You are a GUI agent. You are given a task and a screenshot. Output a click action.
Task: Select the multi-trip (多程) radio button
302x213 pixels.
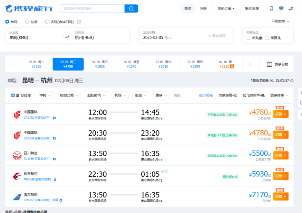[47, 22]
